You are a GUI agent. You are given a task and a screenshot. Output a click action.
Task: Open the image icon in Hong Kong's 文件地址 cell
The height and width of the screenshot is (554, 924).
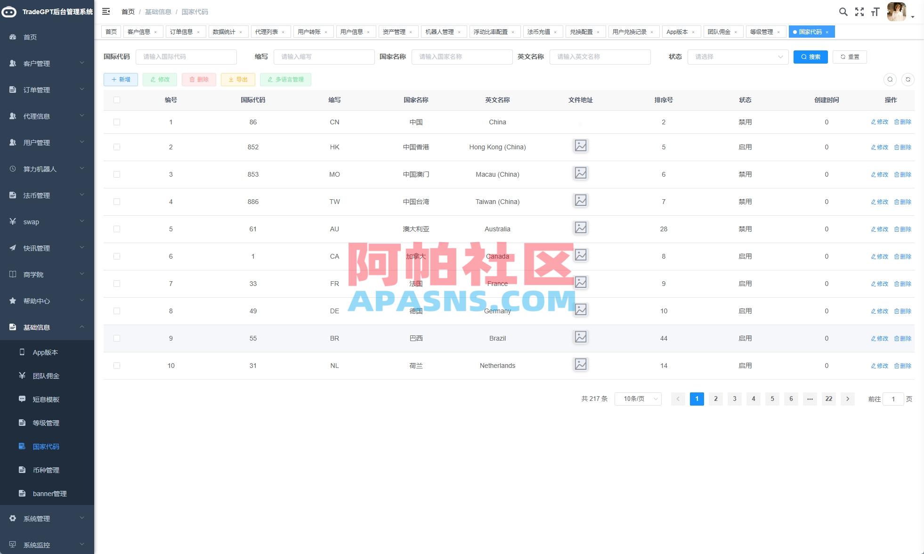click(x=580, y=146)
